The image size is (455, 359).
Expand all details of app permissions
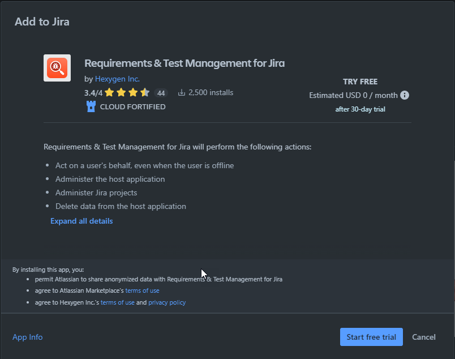81,221
